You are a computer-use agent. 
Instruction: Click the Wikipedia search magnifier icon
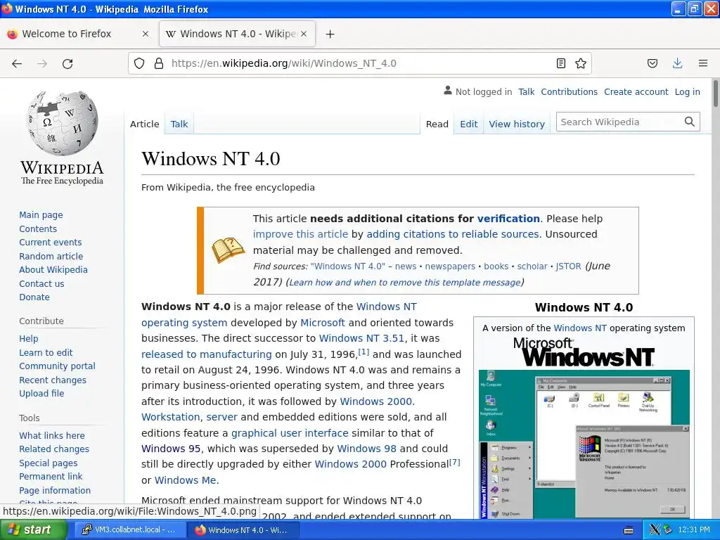tap(689, 122)
